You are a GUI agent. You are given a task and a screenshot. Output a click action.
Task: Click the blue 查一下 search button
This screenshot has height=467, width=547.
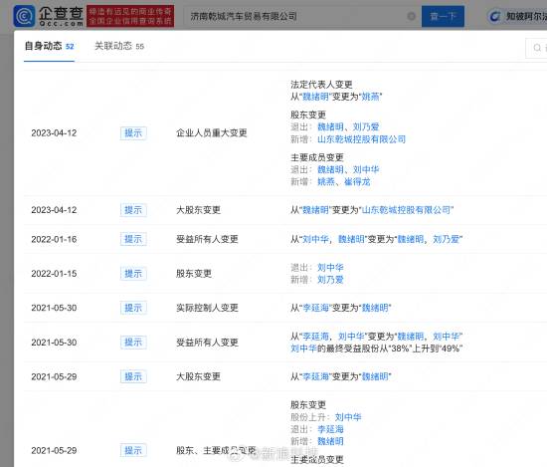pyautogui.click(x=443, y=16)
